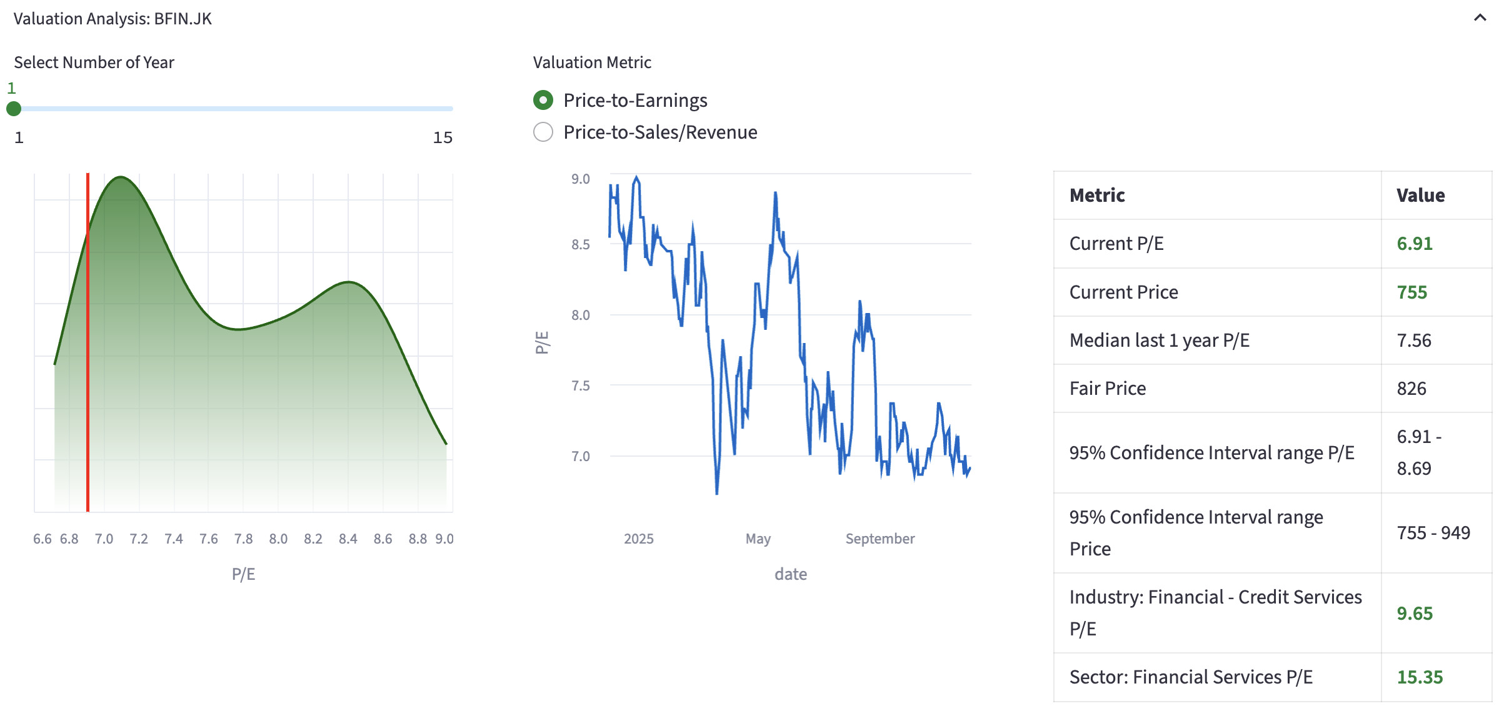
Task: Click the Valuation Analysis: BFIN.JK header
Action: point(113,19)
